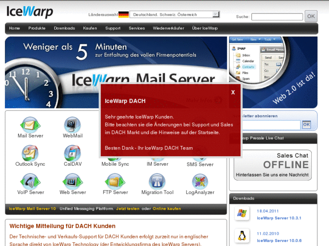Open the Downloads menu item
This screenshot has height=246, width=329.
click(x=64, y=28)
